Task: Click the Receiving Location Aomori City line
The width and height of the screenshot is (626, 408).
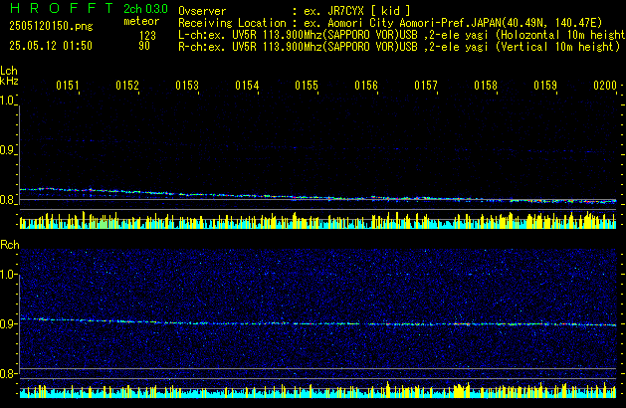Action: [x=390, y=23]
